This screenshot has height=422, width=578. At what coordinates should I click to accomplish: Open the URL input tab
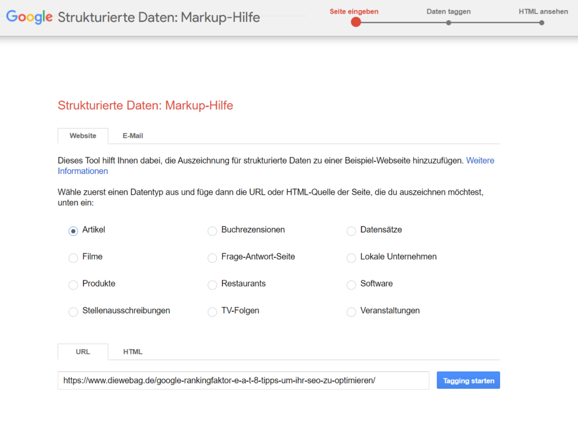tap(83, 351)
